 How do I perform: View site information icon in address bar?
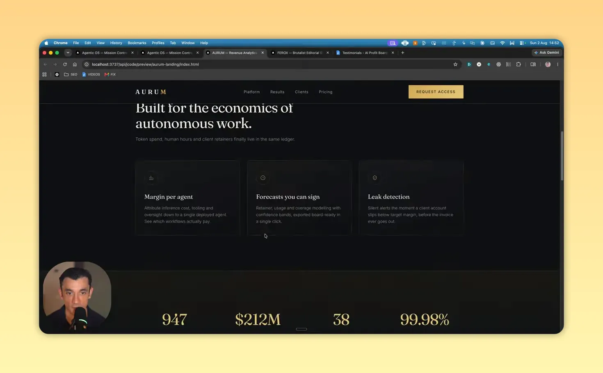tap(87, 64)
